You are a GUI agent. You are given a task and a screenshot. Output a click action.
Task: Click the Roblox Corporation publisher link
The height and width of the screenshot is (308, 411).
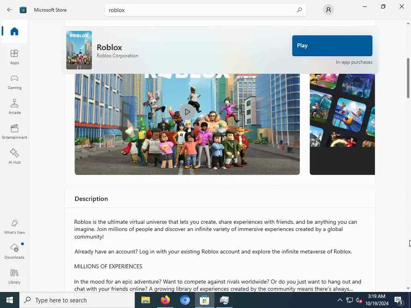tap(118, 56)
